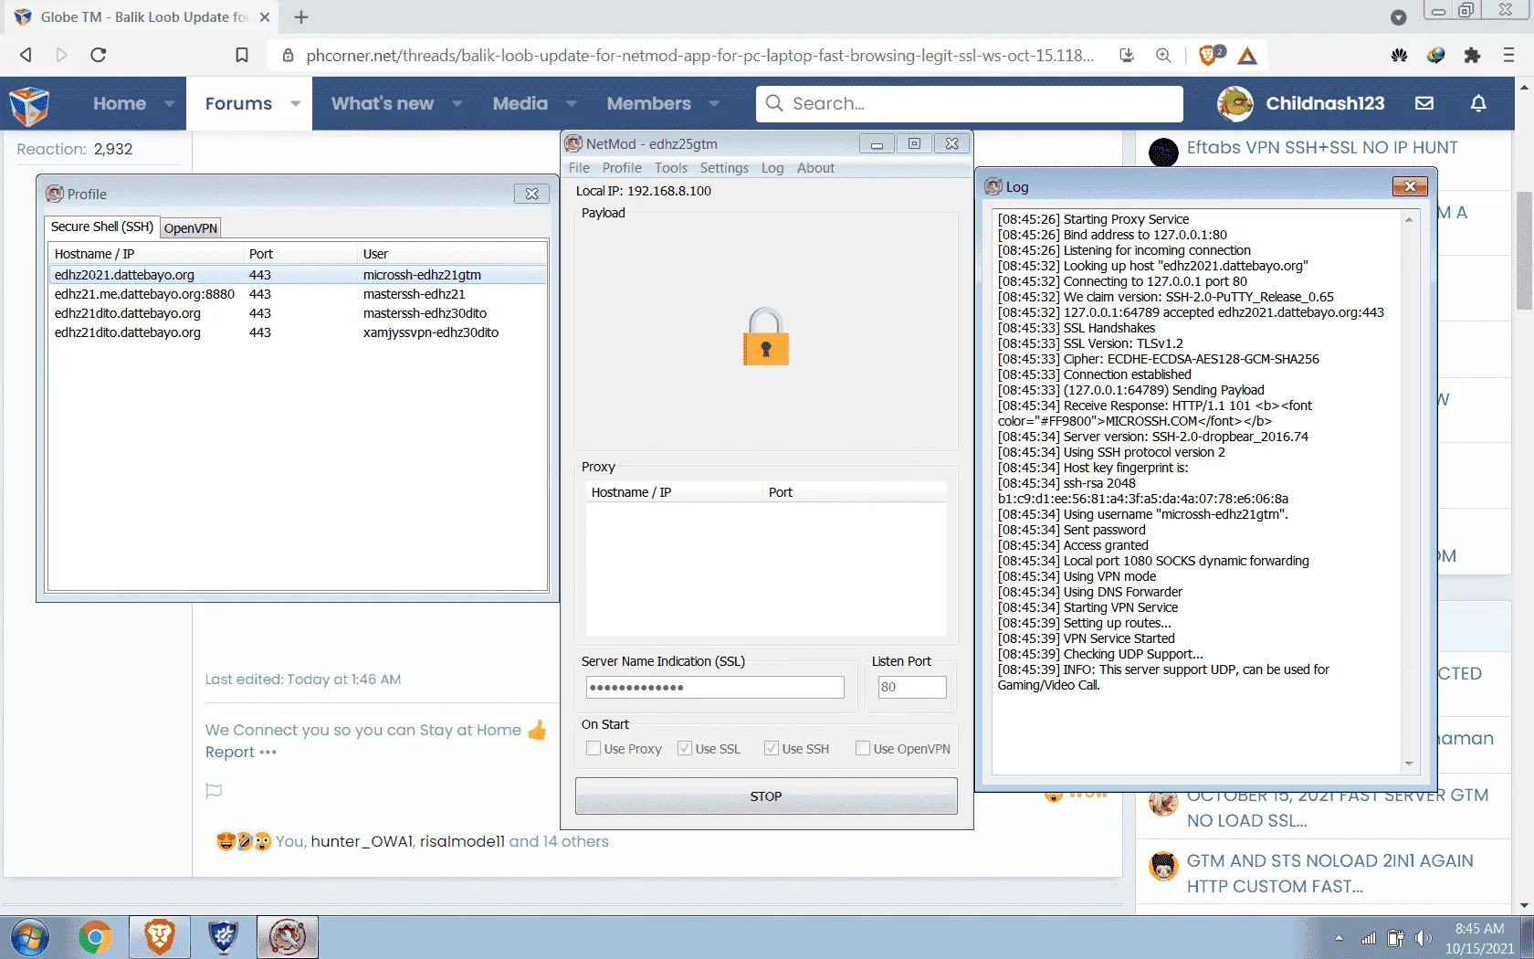This screenshot has width=1534, height=959.
Task: Select the masterssh-edhz30dito user row
Action: [298, 313]
